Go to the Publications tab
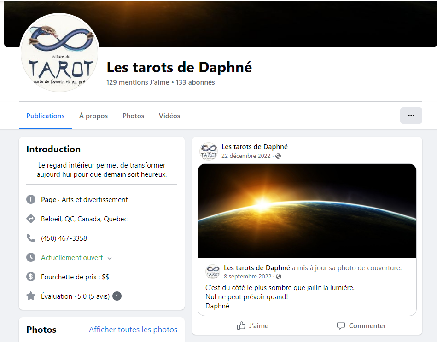Viewport: 437px width, 342px height. (45, 116)
